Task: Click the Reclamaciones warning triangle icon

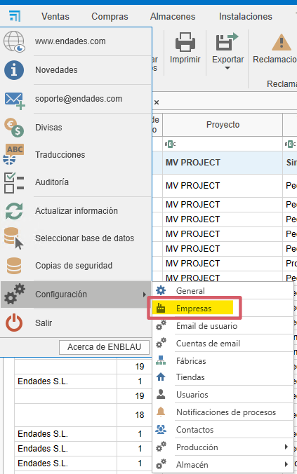Action: coord(282,42)
